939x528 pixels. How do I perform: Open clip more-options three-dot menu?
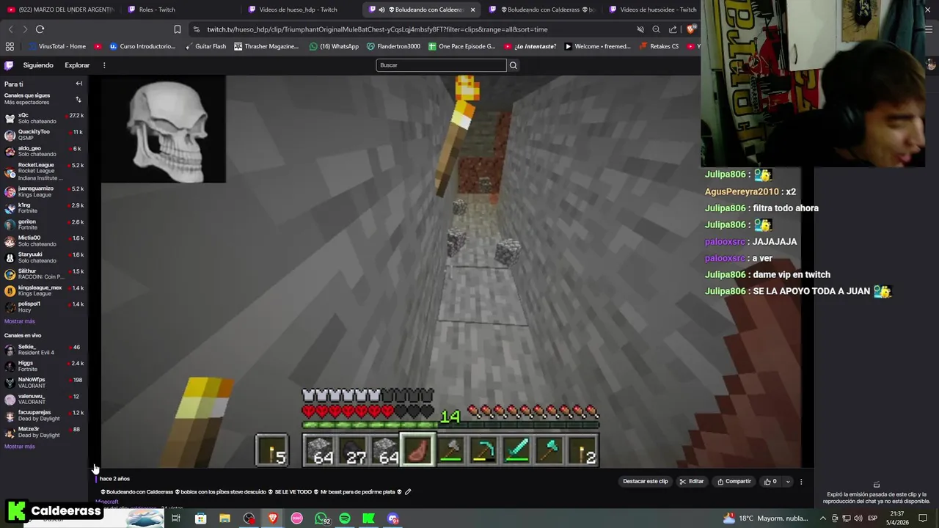(x=801, y=482)
